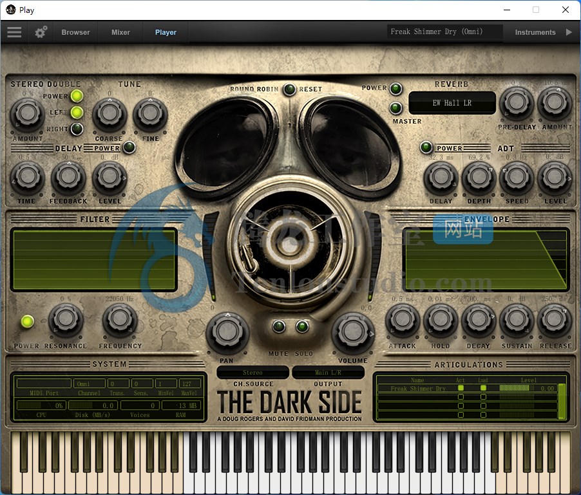The width and height of the screenshot is (581, 495).
Task: Click the ADT Speed knob
Action: tap(517, 178)
